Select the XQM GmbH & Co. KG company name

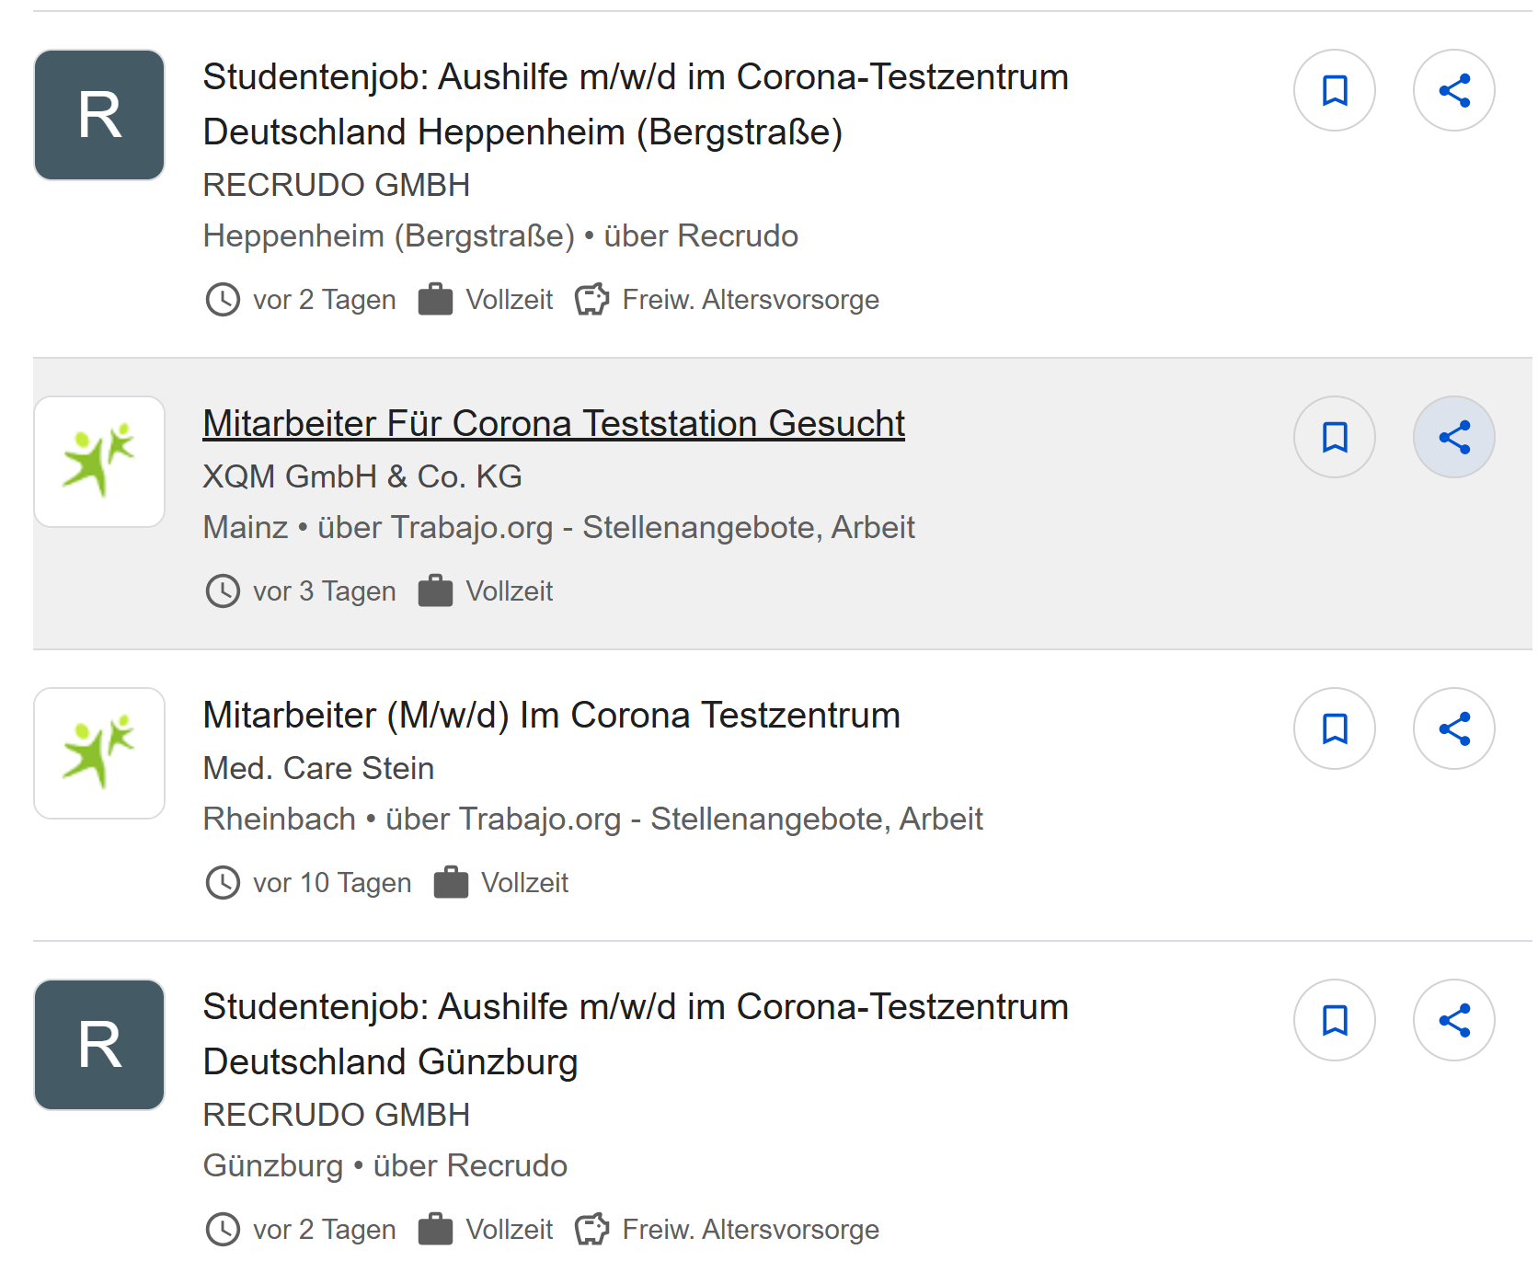tap(362, 476)
